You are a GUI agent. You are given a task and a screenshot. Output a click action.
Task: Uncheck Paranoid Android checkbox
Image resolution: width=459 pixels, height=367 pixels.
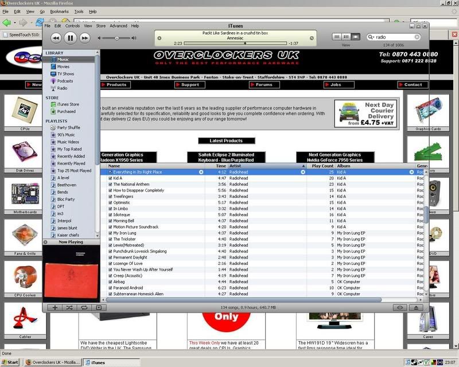pyautogui.click(x=110, y=288)
